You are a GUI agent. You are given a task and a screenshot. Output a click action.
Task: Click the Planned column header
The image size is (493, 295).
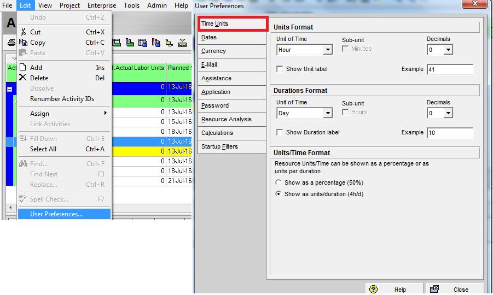point(179,73)
